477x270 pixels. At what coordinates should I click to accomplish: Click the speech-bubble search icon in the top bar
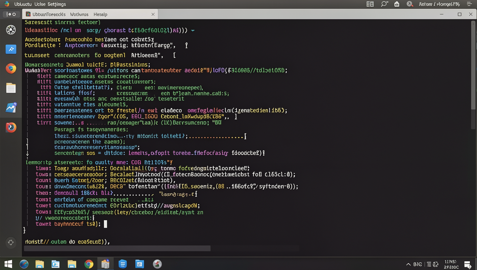[384, 4]
